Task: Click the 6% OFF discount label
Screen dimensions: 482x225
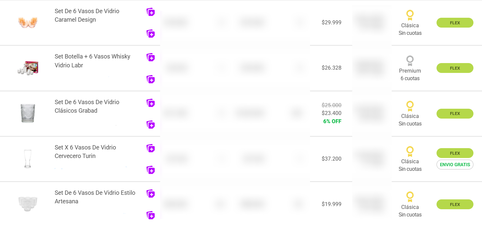Action: tap(332, 121)
